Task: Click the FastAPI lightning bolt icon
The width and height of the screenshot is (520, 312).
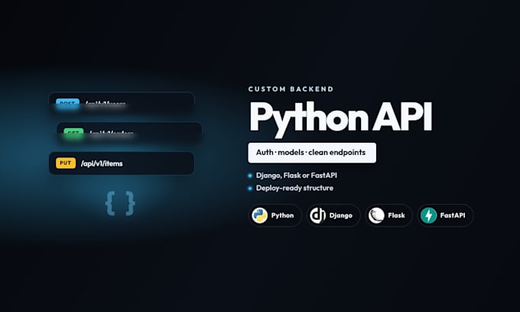Action: click(x=428, y=215)
